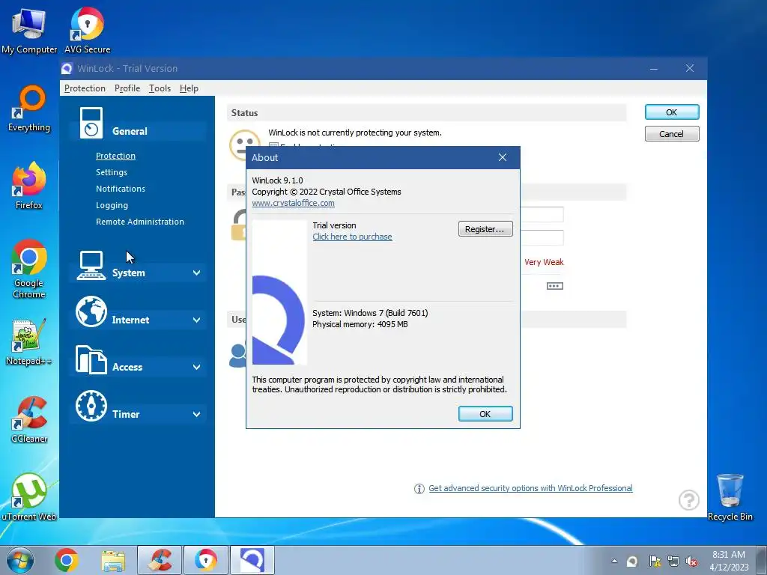Expand the System section chevron
The height and width of the screenshot is (575, 767).
pos(197,273)
